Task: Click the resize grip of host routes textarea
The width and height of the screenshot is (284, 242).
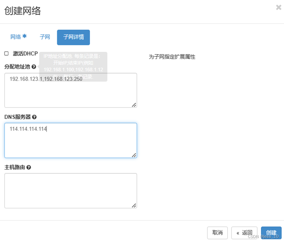Action: click(134, 205)
